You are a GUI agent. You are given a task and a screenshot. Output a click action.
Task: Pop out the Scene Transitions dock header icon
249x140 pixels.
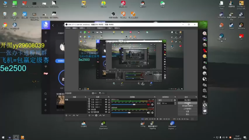[x=175, y=97]
